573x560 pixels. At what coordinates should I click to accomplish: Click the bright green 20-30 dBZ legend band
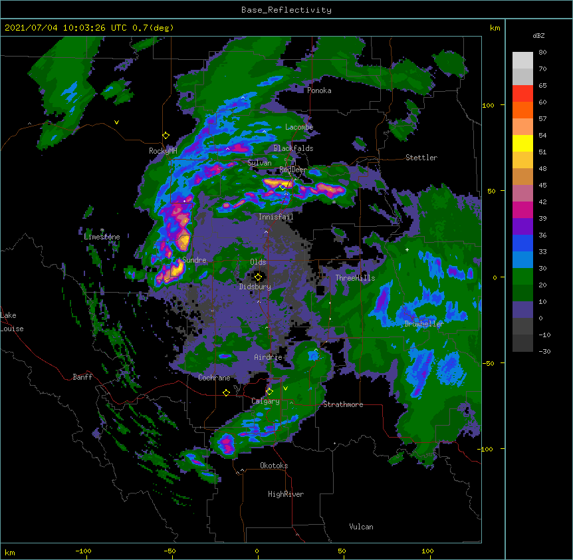point(522,277)
